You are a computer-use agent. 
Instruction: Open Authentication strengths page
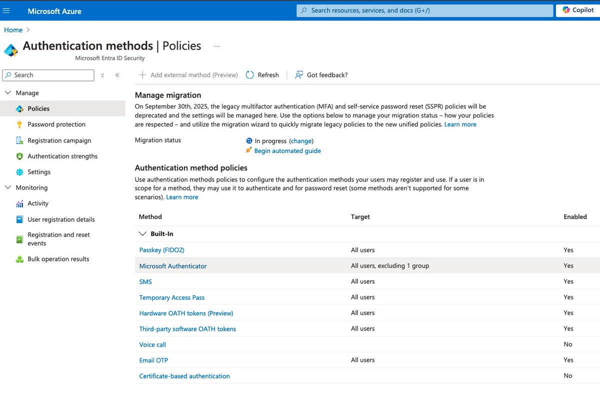[62, 156]
